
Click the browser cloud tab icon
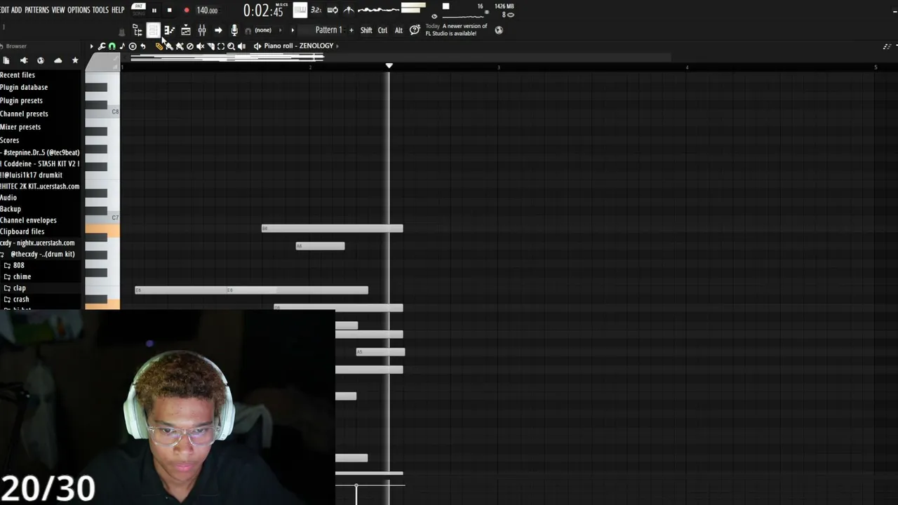pyautogui.click(x=58, y=61)
